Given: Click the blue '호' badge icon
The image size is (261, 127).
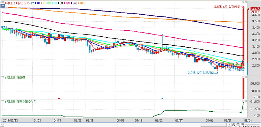Looking at the screenshot, I should tap(3, 6).
